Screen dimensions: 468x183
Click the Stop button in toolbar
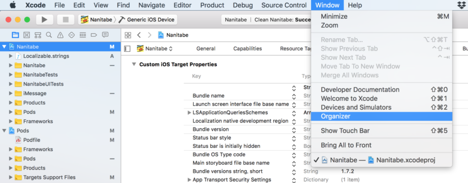(66, 20)
